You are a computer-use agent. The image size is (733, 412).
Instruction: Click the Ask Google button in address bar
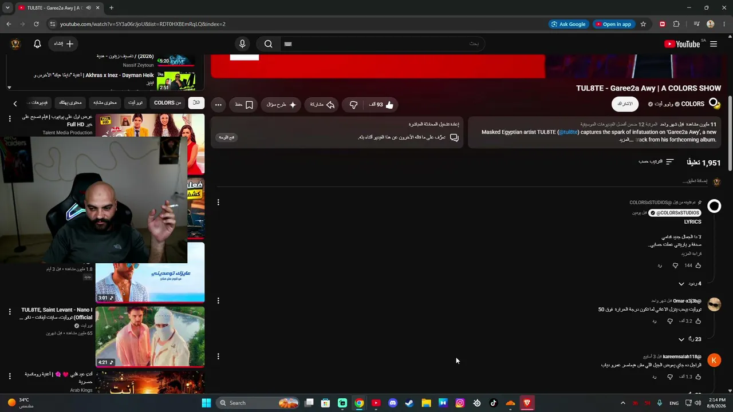click(568, 24)
